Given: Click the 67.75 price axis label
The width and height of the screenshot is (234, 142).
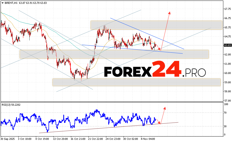Looking at the screenshot, I should [x=228, y=9].
